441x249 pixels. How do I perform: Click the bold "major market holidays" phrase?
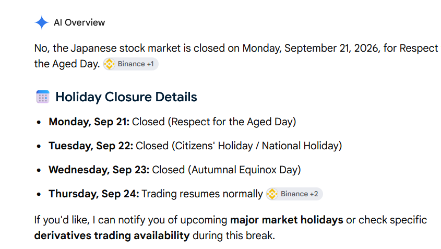click(287, 220)
